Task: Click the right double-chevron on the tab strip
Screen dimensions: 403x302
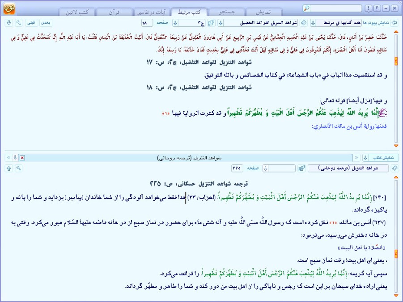Action: 356,157
